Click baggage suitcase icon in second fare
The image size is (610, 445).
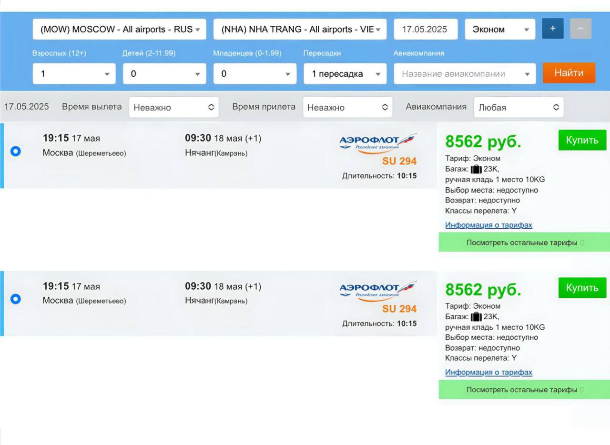(x=476, y=317)
